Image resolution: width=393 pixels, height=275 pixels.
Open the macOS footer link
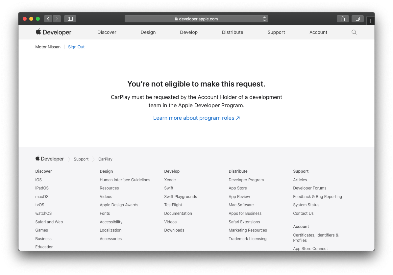coord(42,196)
